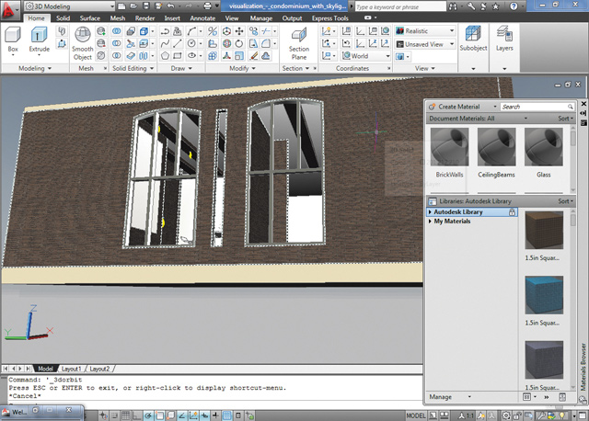Pick the Rotate tool in Modify panel

pos(239,43)
